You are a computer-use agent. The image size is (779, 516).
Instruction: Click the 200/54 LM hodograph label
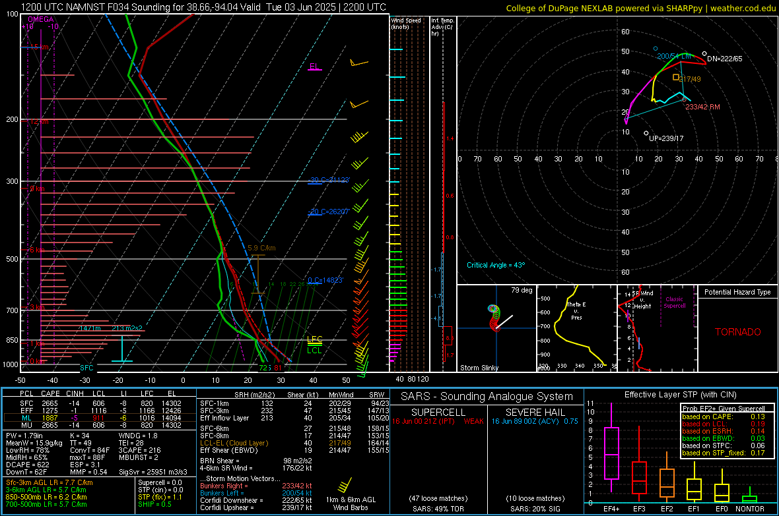point(674,56)
